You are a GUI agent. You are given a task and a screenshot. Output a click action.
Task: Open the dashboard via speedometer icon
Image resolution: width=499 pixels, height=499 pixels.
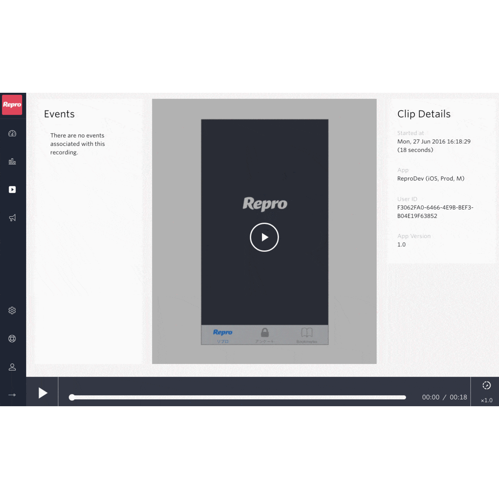pos(12,133)
